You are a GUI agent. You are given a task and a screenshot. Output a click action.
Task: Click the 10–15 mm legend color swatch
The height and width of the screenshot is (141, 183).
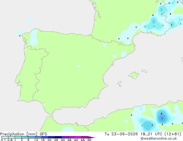click(38, 137)
